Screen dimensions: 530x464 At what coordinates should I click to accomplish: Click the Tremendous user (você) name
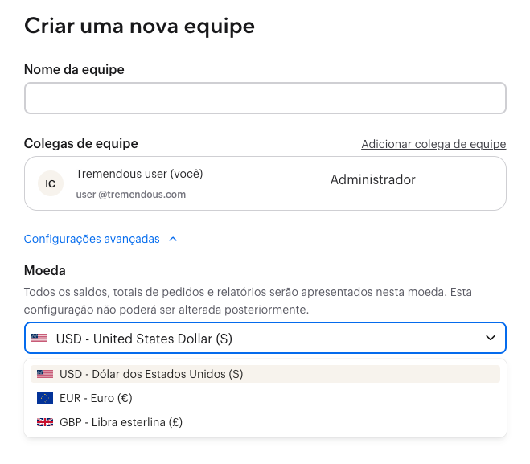click(139, 174)
